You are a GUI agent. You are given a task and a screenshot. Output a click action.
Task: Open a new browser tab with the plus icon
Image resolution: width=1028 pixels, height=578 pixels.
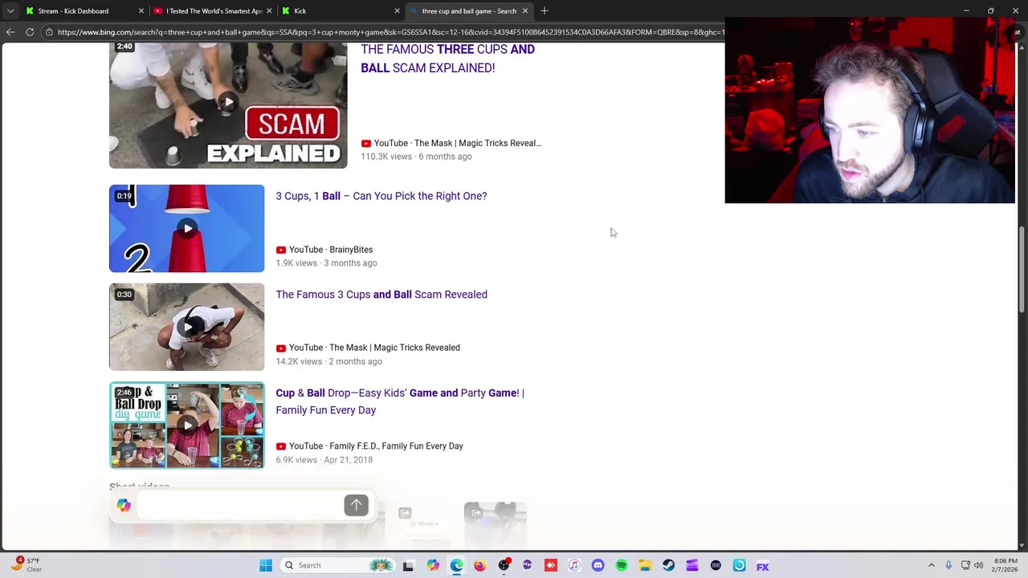click(x=545, y=10)
